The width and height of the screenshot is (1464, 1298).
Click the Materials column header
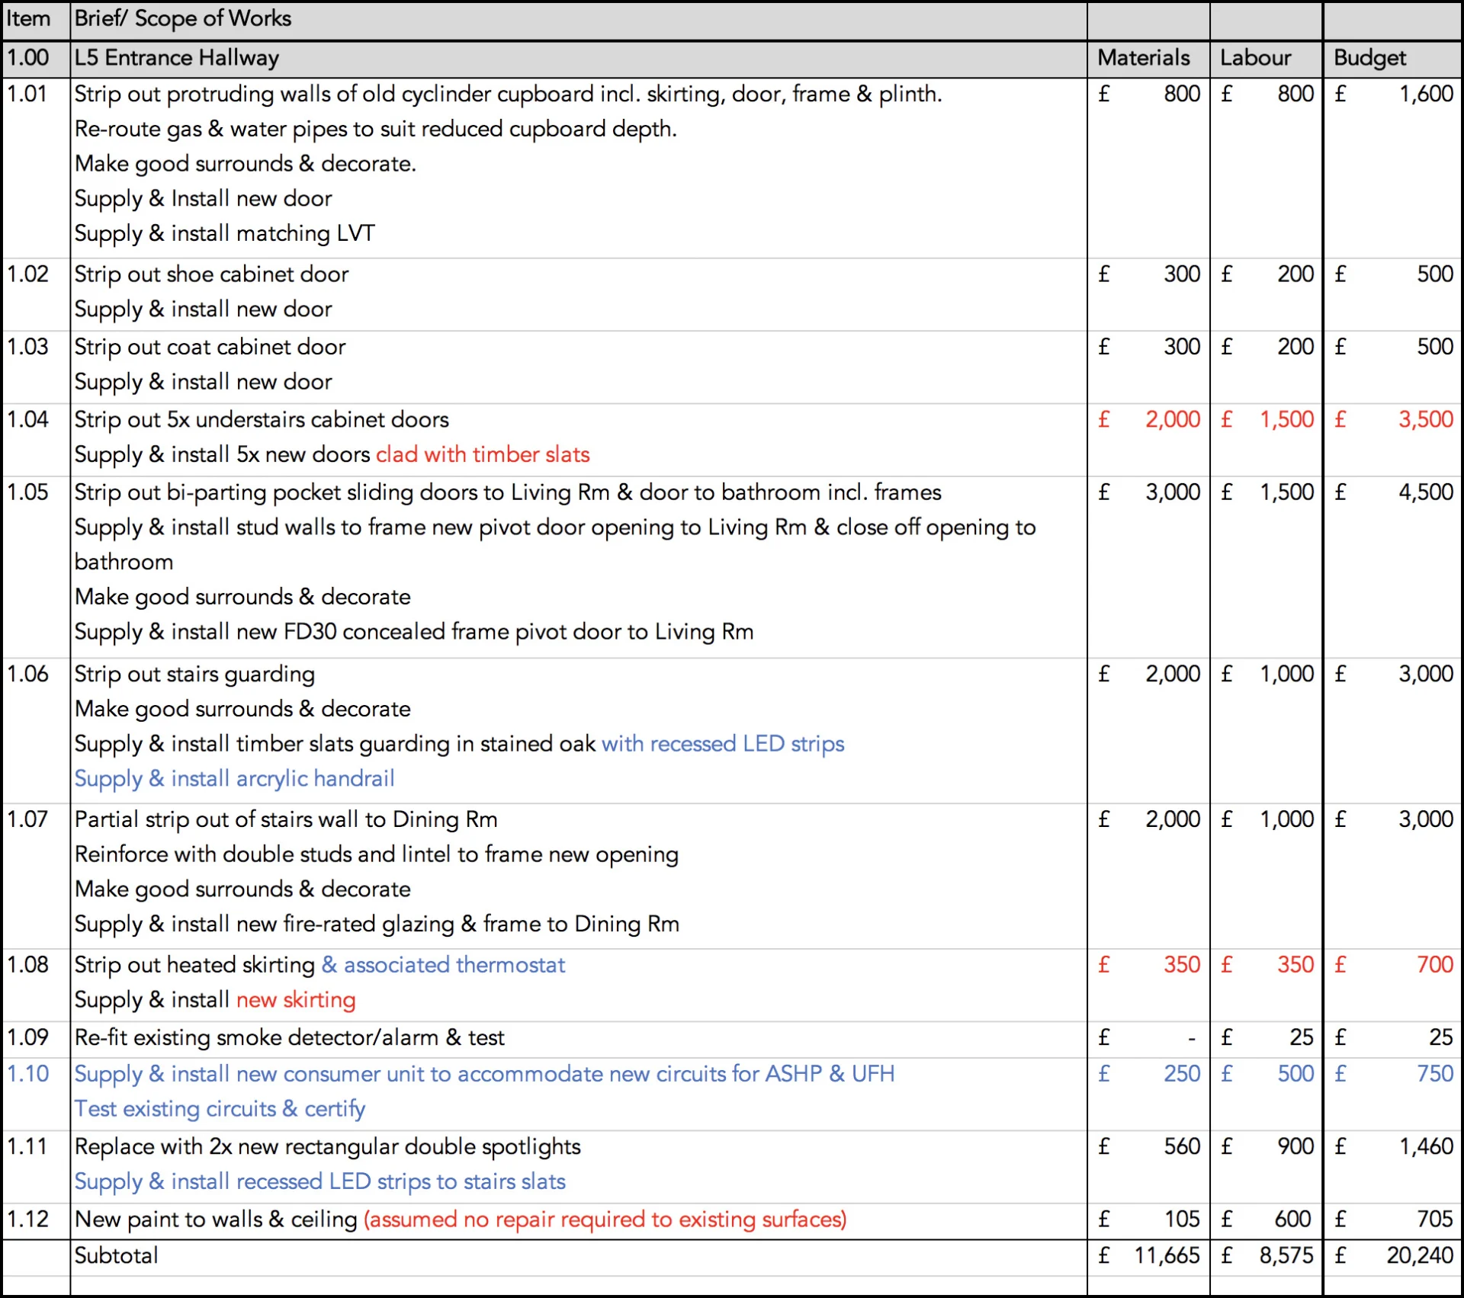coord(1143,58)
